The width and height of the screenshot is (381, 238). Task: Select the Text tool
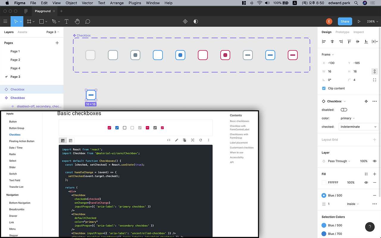(66, 21)
